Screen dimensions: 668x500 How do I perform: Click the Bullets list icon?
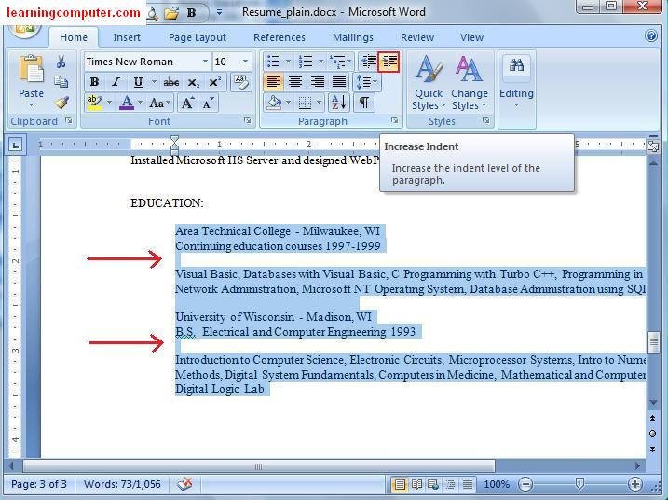pyautogui.click(x=273, y=62)
